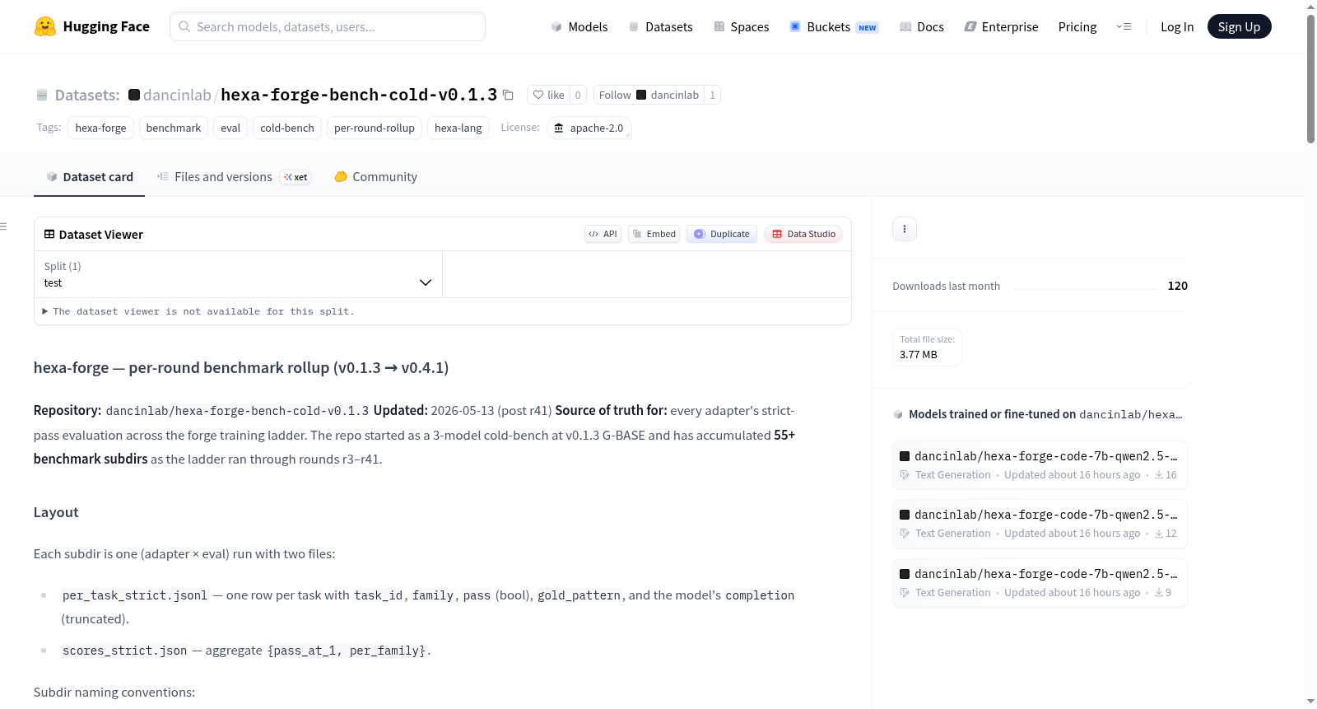Open the model card with 12 downloads
This screenshot has height=709, width=1317.
(x=1040, y=524)
